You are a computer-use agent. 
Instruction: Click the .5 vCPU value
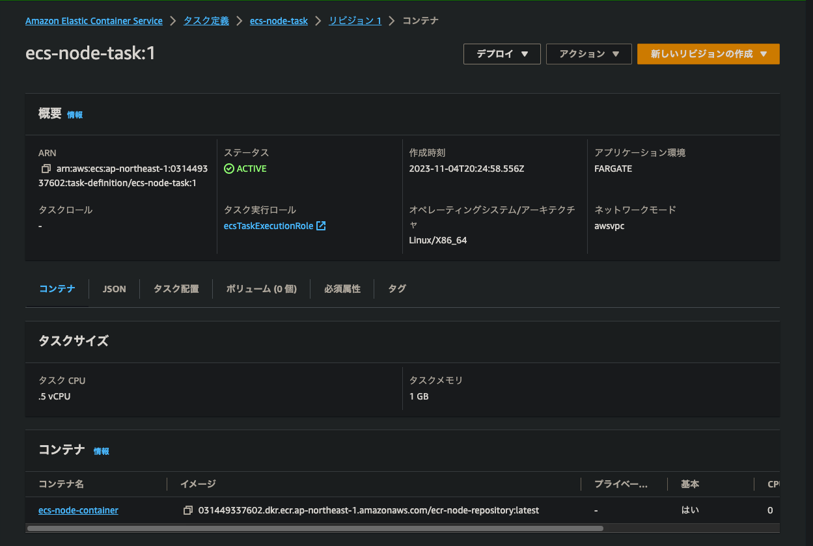(x=54, y=396)
